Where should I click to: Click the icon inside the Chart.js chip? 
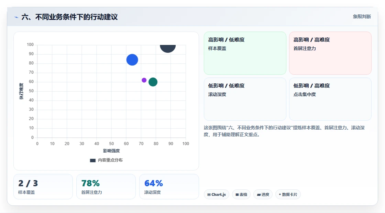[x=209, y=194]
